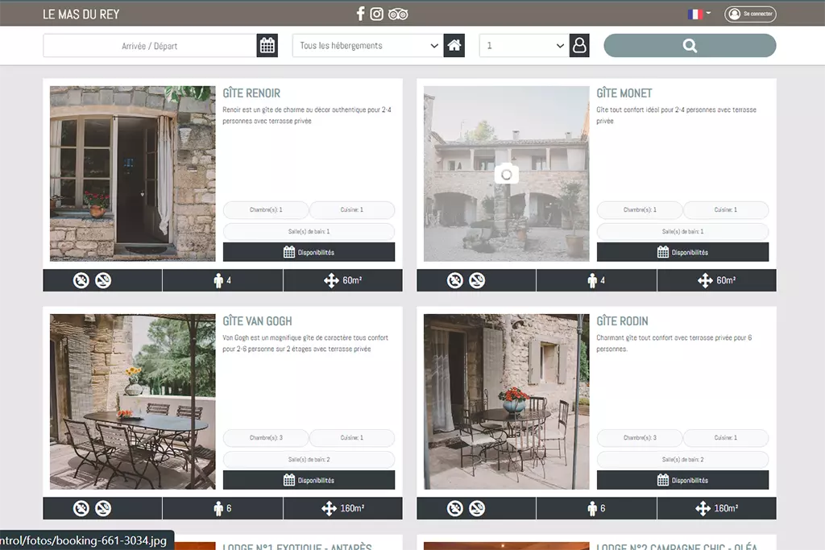Image resolution: width=825 pixels, height=550 pixels.
Task: Click the person capacity icon for Gîte Renoir
Action: click(218, 281)
